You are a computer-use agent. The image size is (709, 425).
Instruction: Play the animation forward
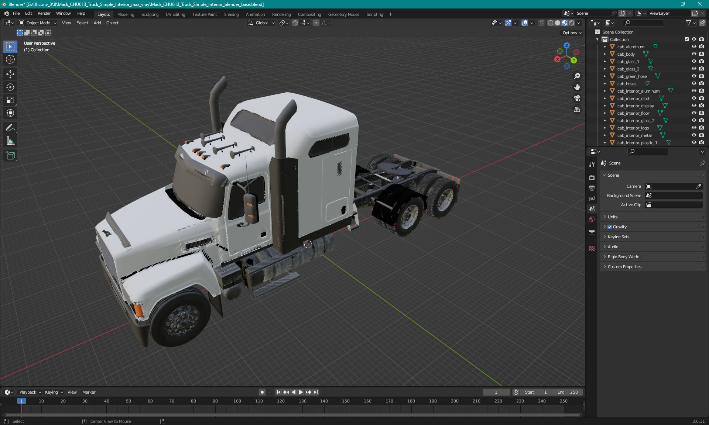coord(301,392)
